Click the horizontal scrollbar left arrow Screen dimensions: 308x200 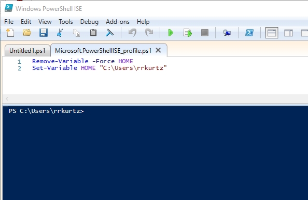coord(7,98)
